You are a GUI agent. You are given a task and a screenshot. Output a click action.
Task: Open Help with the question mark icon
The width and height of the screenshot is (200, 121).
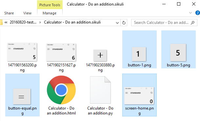pyautogui.click(x=198, y=13)
